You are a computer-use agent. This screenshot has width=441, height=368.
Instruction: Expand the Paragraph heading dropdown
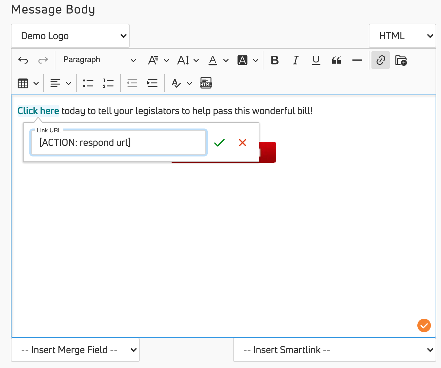tap(100, 60)
